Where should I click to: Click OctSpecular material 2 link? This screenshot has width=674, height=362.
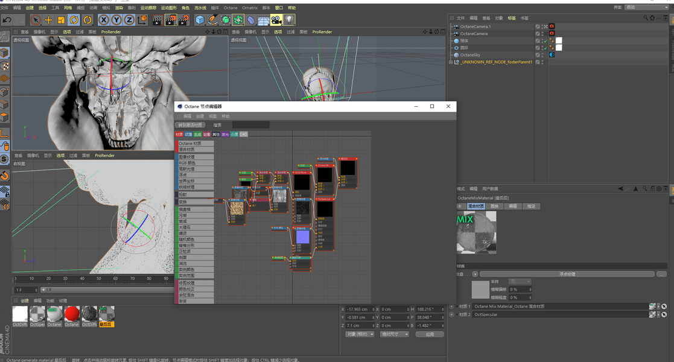tap(561, 315)
